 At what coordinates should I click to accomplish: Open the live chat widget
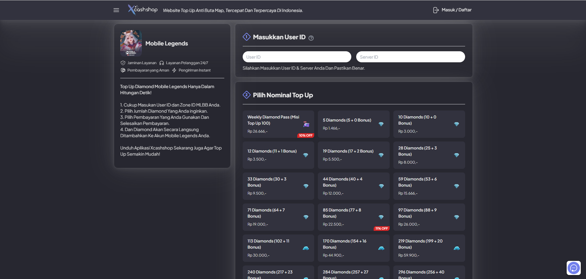[x=573, y=268]
